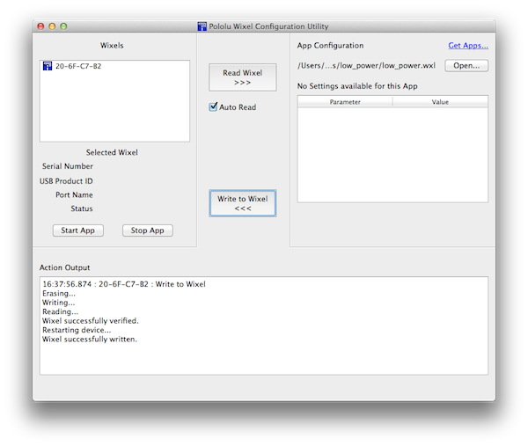The width and height of the screenshot is (528, 446).
Task: Click the Parameter column header
Action: (345, 102)
